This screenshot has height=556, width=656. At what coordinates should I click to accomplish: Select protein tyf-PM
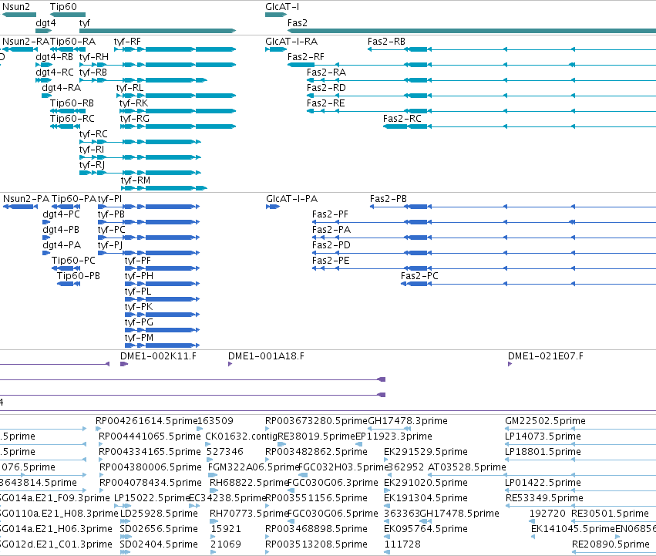pos(139,338)
